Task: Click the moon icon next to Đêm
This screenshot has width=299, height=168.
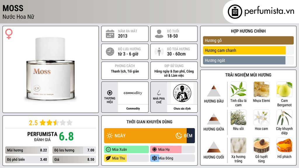Action: pyautogui.click(x=179, y=136)
